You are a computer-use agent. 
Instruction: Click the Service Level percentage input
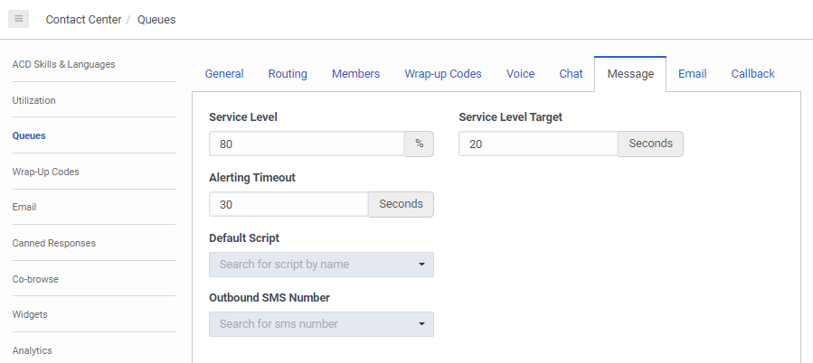pos(307,144)
